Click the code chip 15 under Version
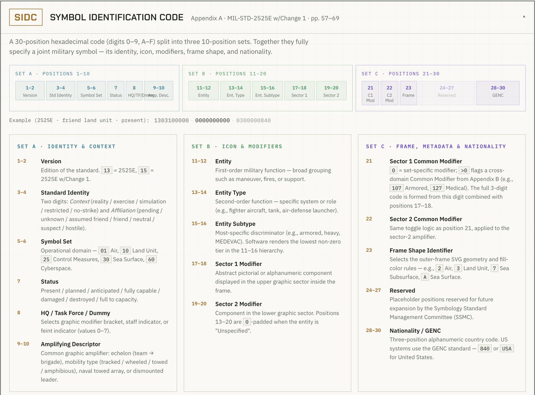The image size is (535, 395). [143, 170]
